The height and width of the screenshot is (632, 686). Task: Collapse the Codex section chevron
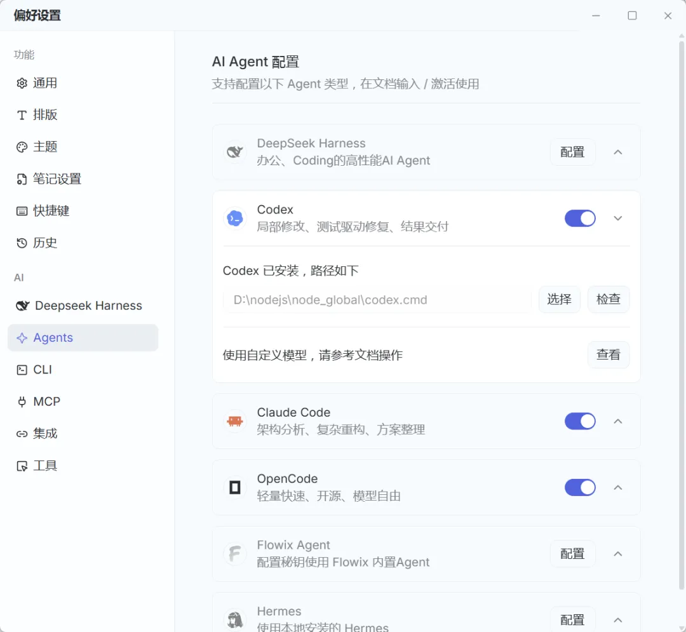click(x=618, y=219)
